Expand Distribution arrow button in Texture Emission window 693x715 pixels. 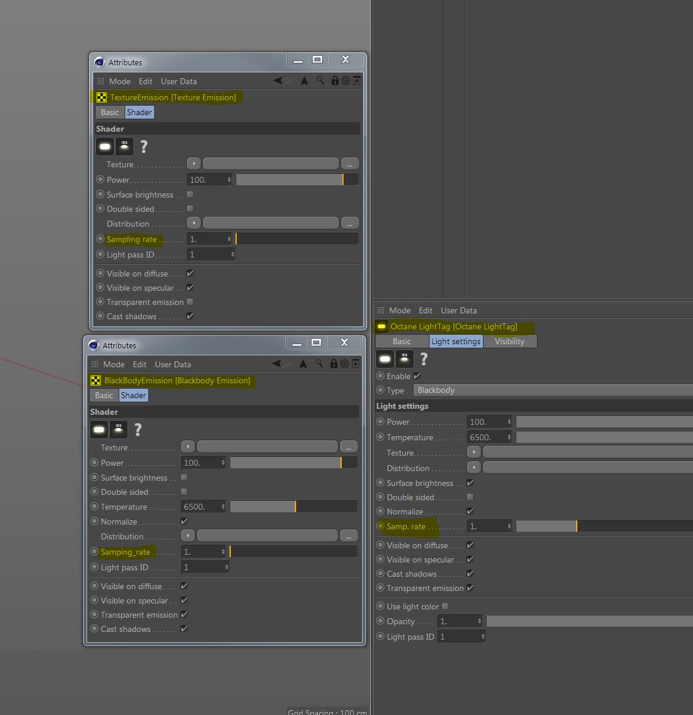(x=193, y=223)
